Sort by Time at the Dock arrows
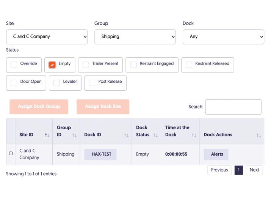 (x=194, y=135)
